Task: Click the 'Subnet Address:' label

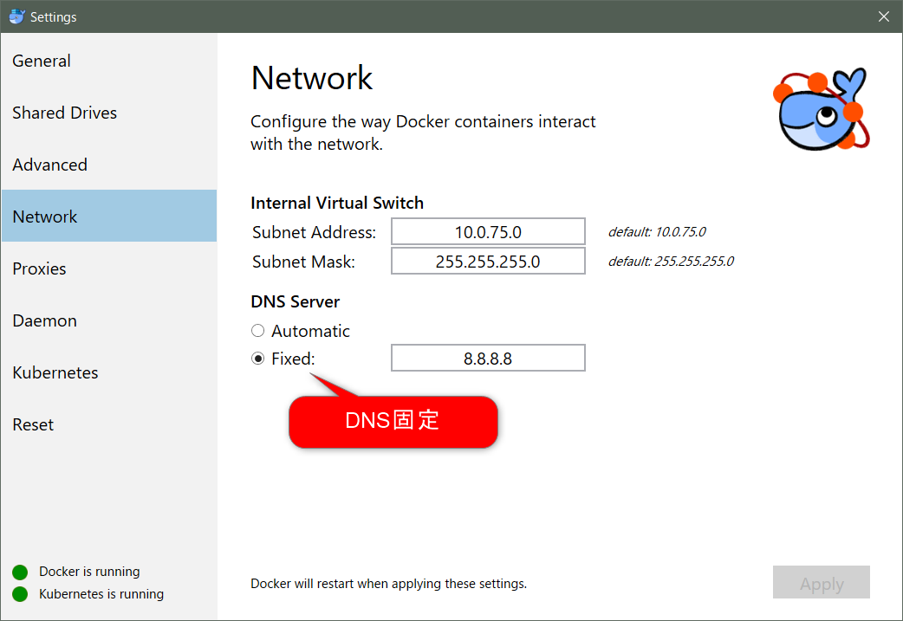Action: click(x=314, y=232)
